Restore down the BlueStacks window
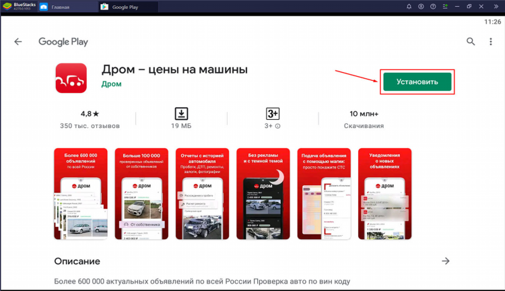 point(469,7)
